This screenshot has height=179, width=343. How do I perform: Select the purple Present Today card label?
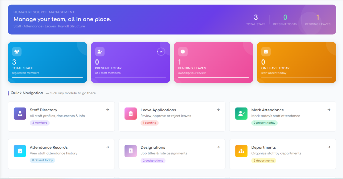[108, 68]
